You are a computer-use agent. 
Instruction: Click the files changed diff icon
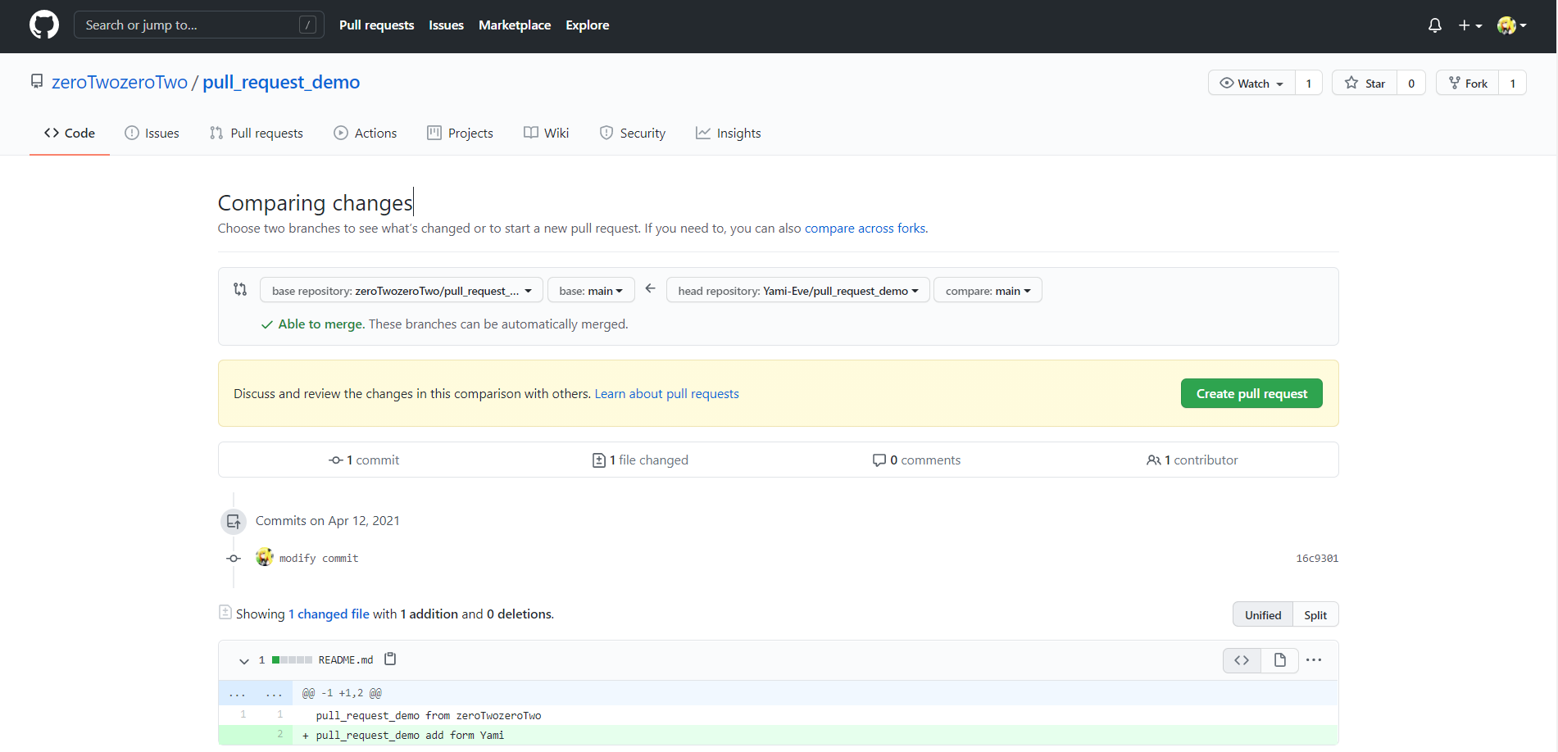[x=225, y=612]
